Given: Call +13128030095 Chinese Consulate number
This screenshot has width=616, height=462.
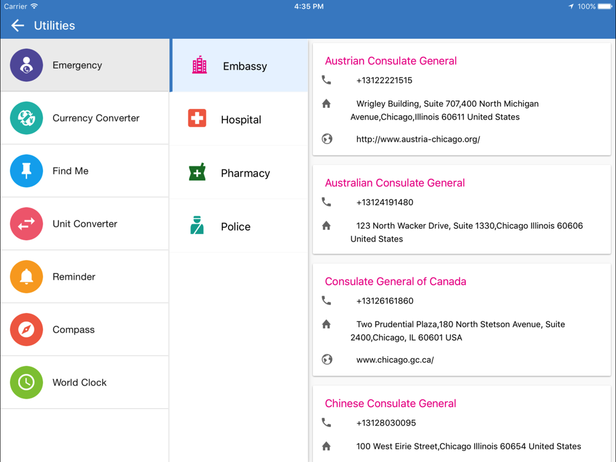Looking at the screenshot, I should point(386,423).
